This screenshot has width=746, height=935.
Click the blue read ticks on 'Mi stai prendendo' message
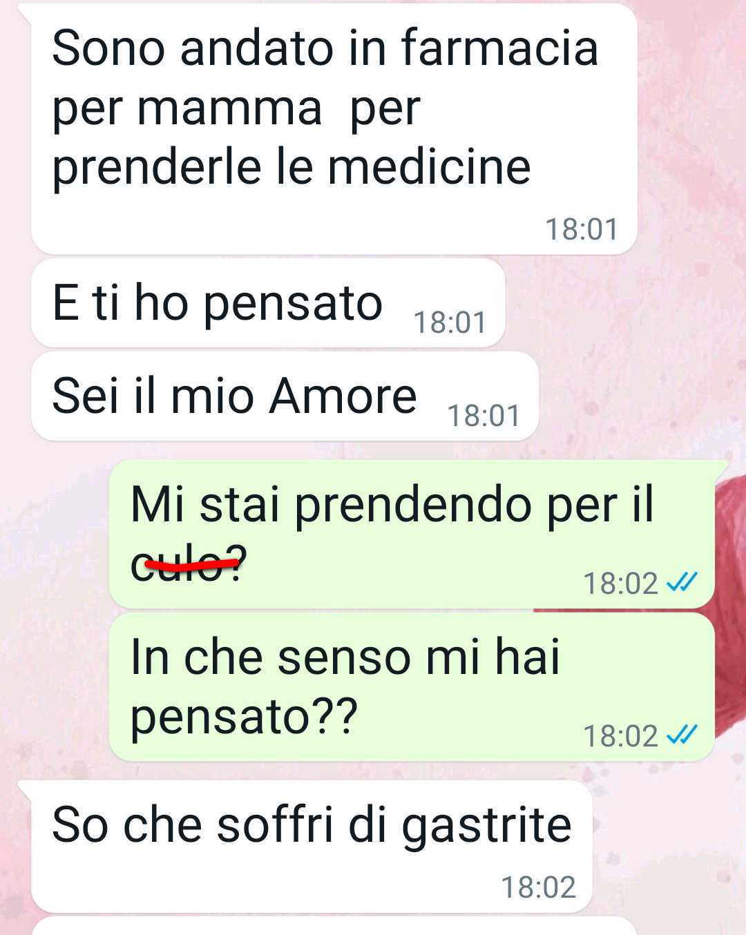point(682,583)
